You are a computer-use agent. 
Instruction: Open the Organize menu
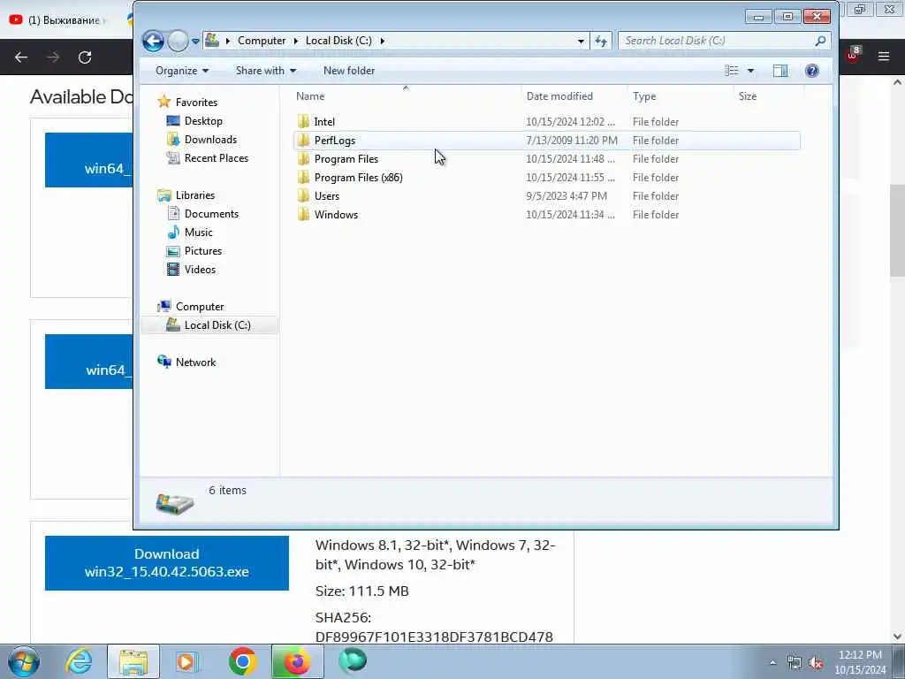[182, 71]
